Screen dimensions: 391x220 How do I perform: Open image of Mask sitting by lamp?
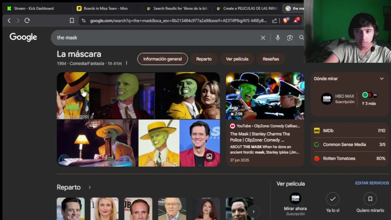[x=97, y=143]
